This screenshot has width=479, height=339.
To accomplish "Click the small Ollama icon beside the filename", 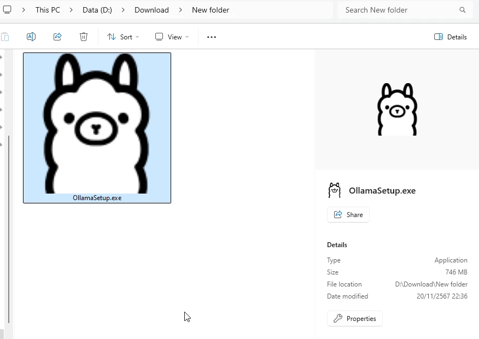I will click(334, 190).
